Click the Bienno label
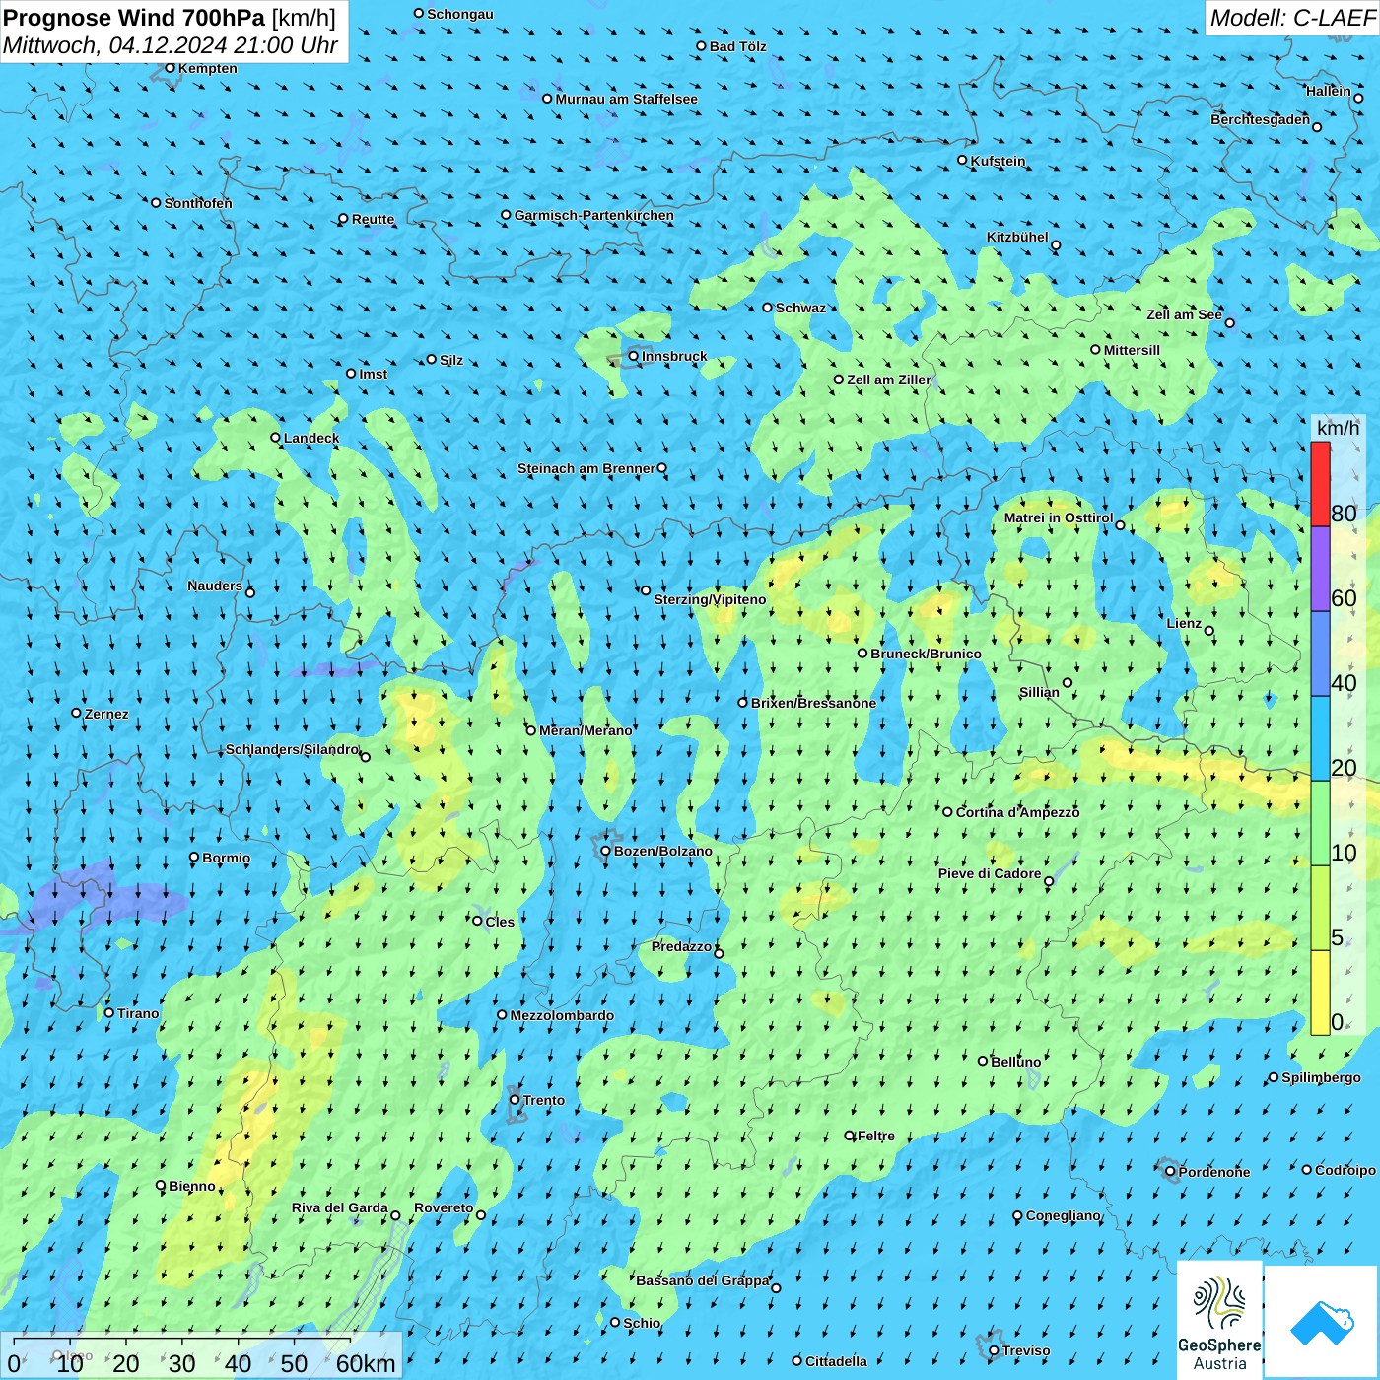The image size is (1380, 1380). (191, 1186)
